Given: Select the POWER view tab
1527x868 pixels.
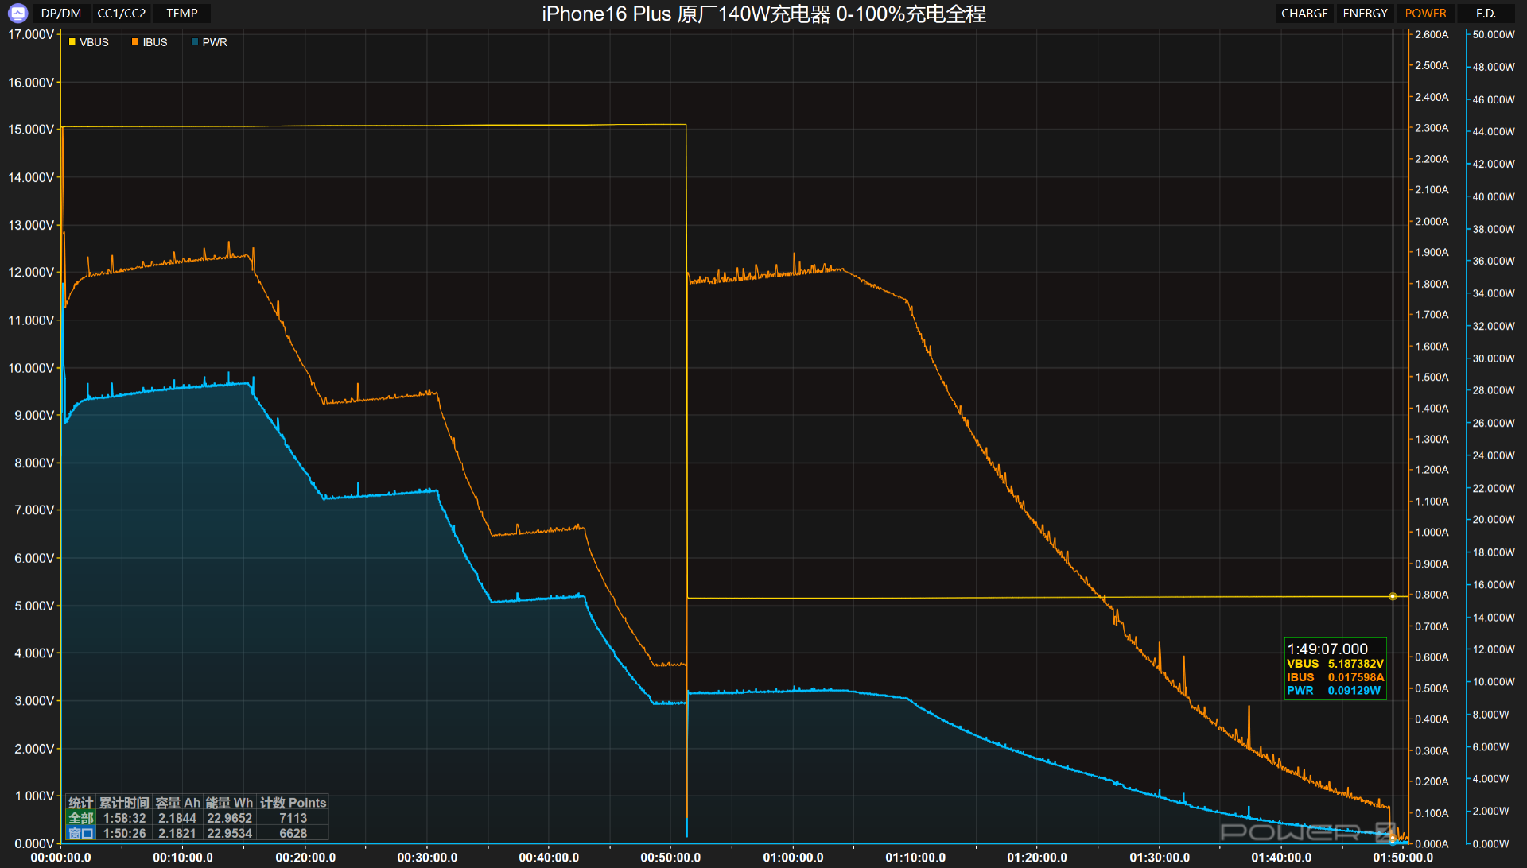Looking at the screenshot, I should 1425,14.
